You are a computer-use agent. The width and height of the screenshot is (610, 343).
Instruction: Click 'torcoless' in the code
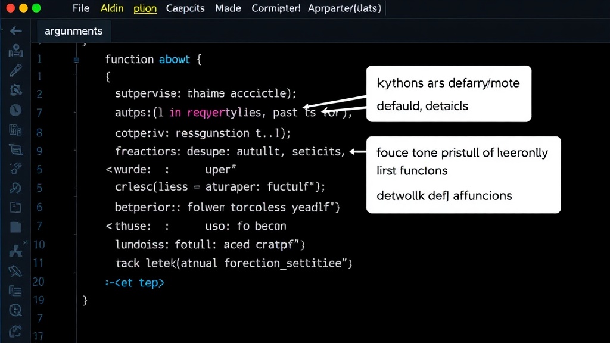click(x=258, y=207)
